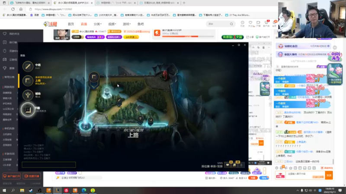
Task: Open the Windows notification center icon
Action: click(x=340, y=190)
